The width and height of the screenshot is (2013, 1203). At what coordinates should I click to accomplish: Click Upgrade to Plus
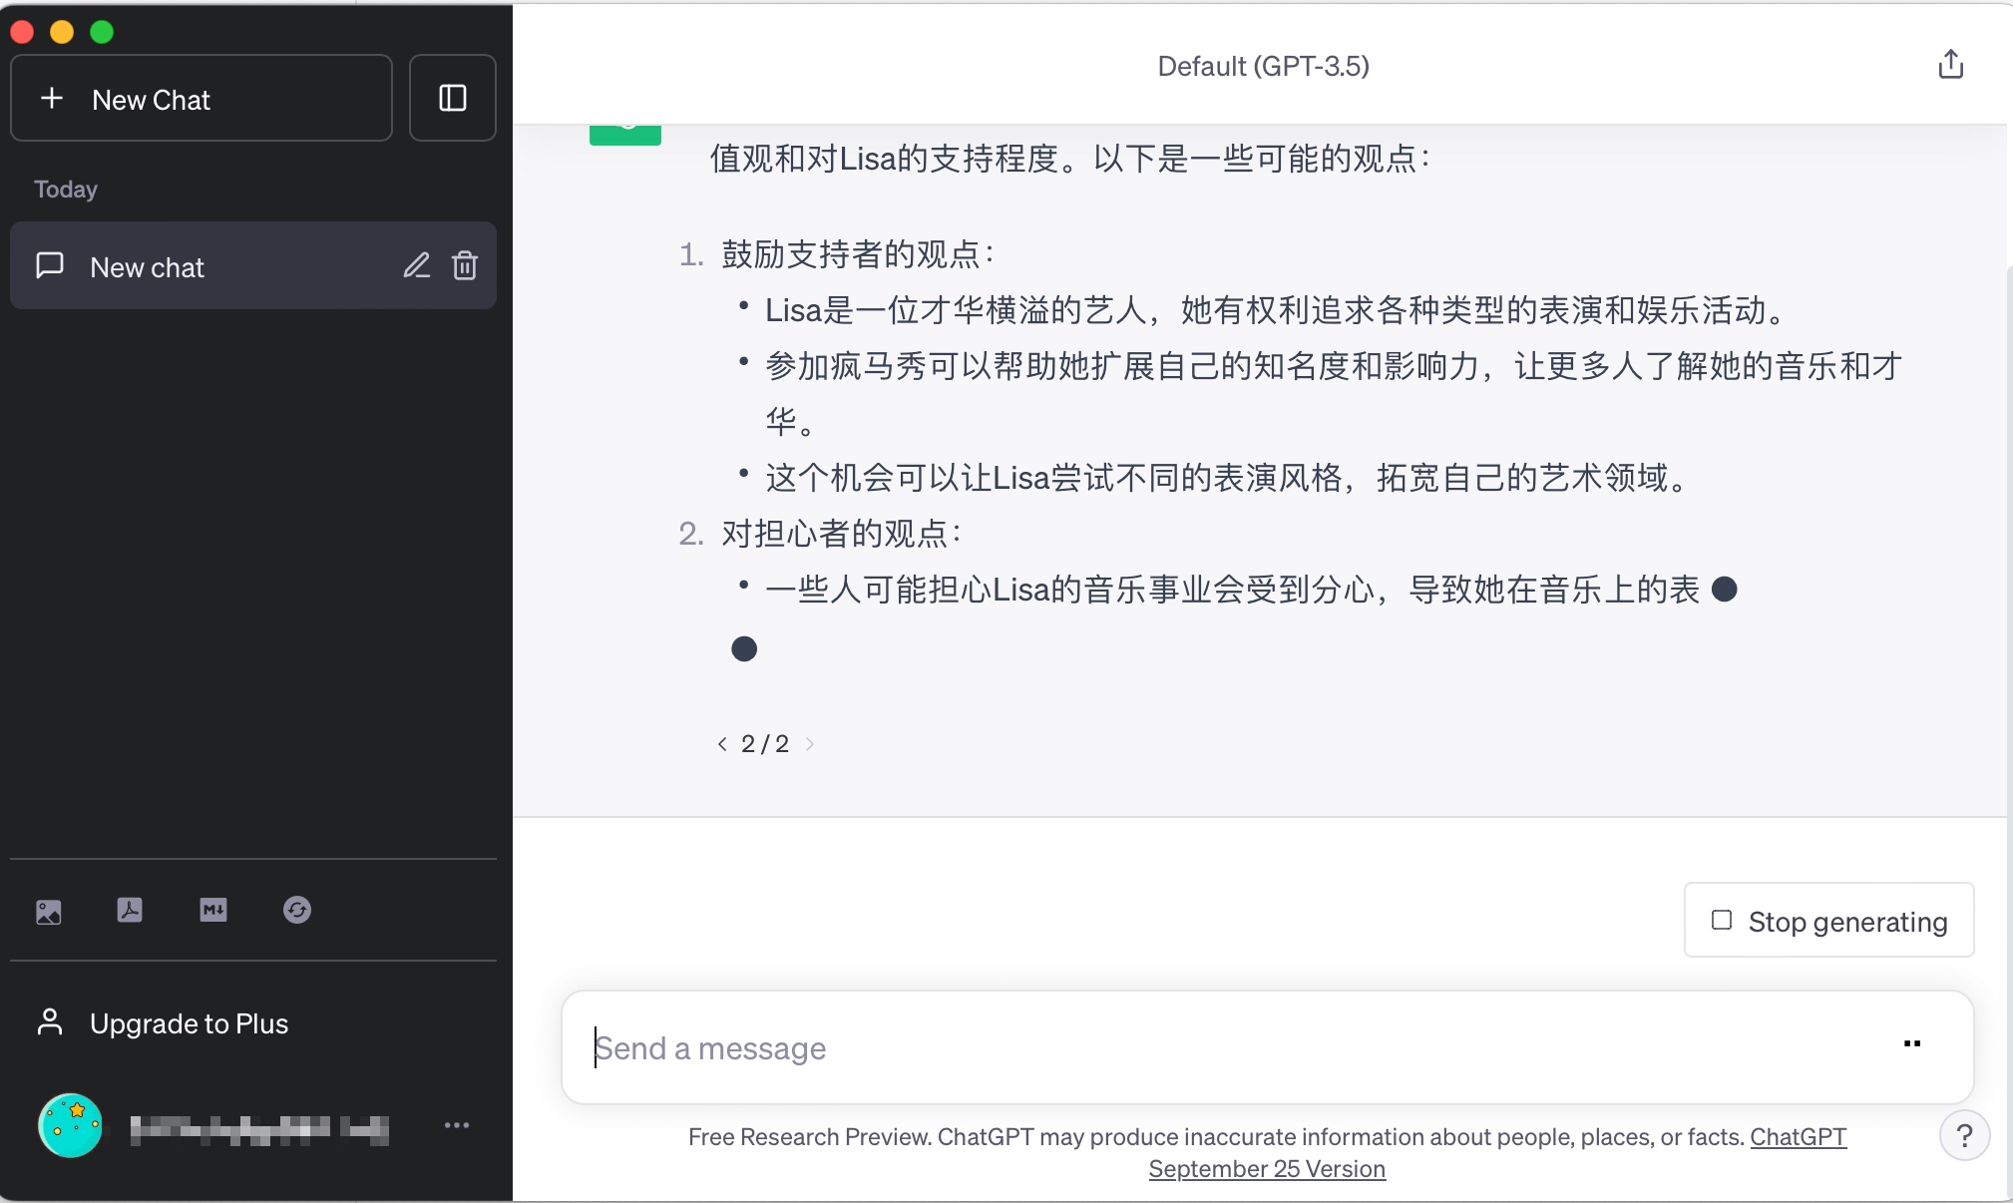click(189, 1023)
